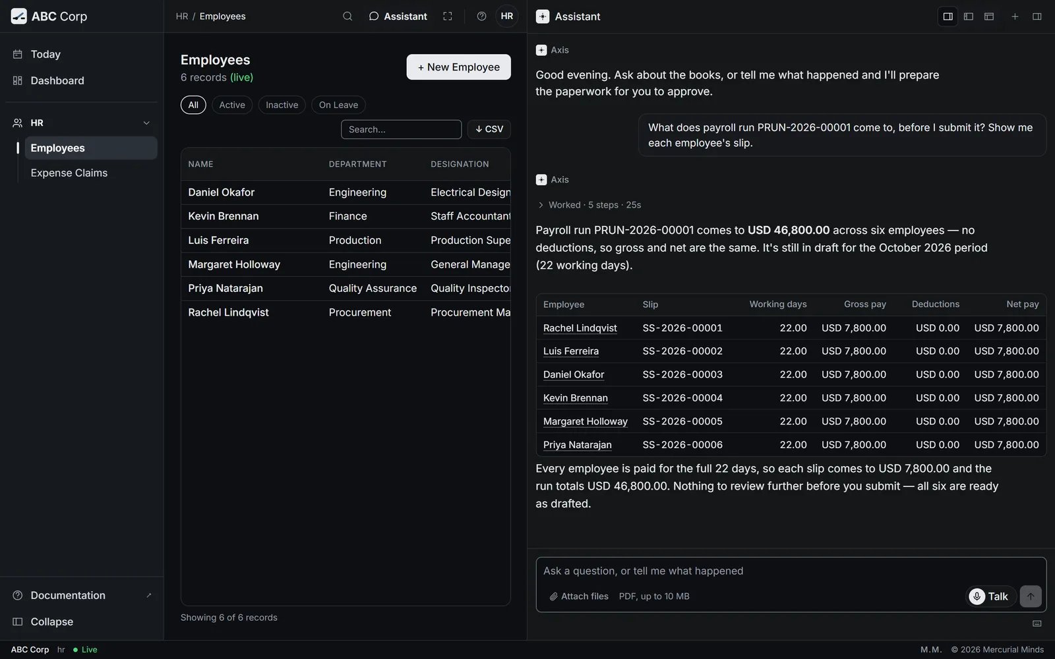The height and width of the screenshot is (659, 1055).
Task: Collapse the HR section chevron
Action: 146,123
